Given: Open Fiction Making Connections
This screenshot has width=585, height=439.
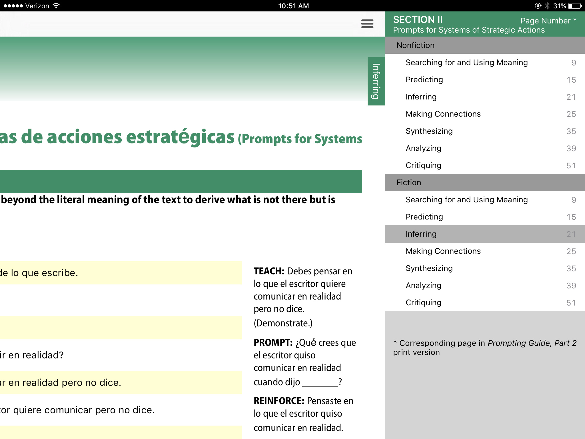Looking at the screenshot, I should coord(443,251).
